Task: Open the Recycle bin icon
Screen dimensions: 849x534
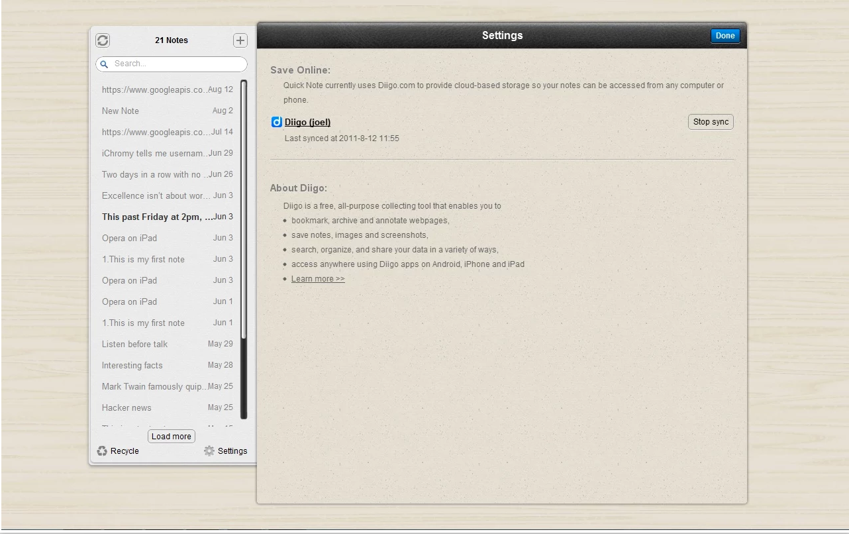Action: [x=102, y=451]
